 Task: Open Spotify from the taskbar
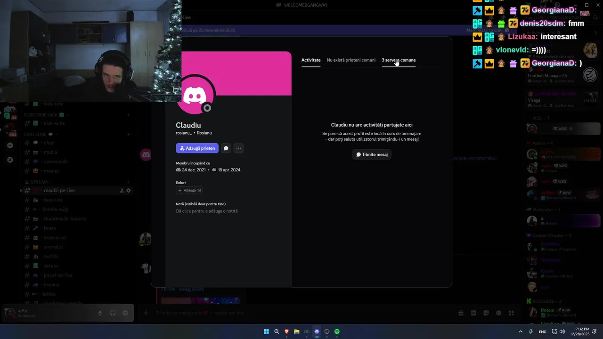[337, 331]
